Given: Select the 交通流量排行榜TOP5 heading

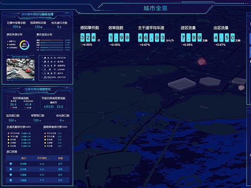Looking at the screenshot, I should (18, 127).
